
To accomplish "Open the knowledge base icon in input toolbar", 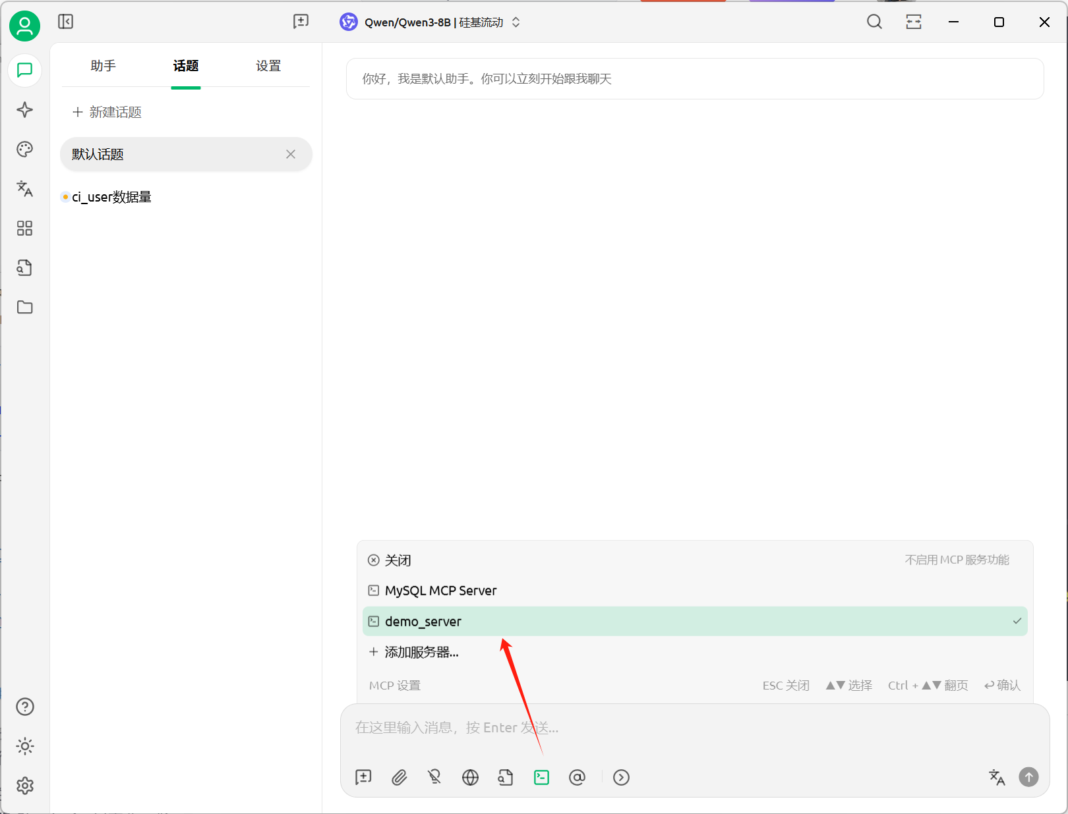I will pyautogui.click(x=505, y=778).
